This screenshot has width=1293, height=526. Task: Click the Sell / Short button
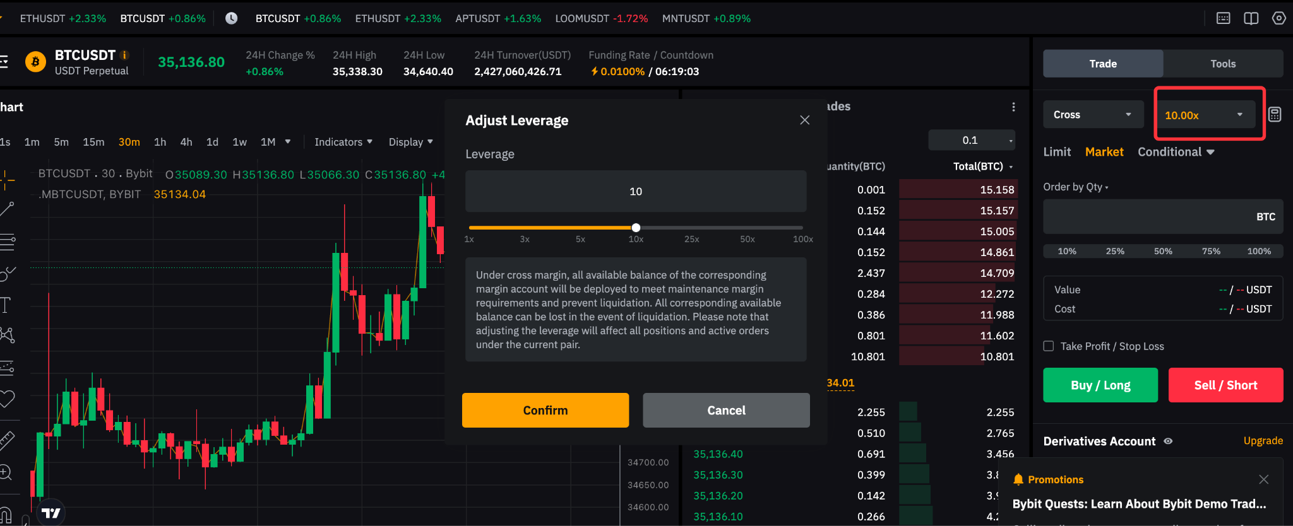click(x=1225, y=385)
